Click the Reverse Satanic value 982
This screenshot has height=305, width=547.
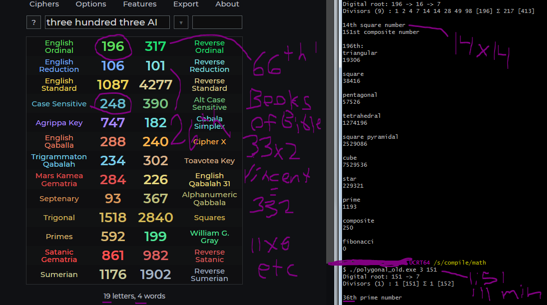tap(155, 256)
